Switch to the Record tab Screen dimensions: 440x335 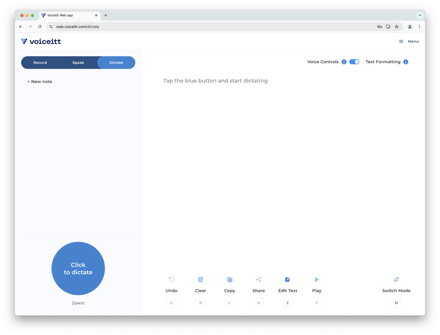(40, 62)
